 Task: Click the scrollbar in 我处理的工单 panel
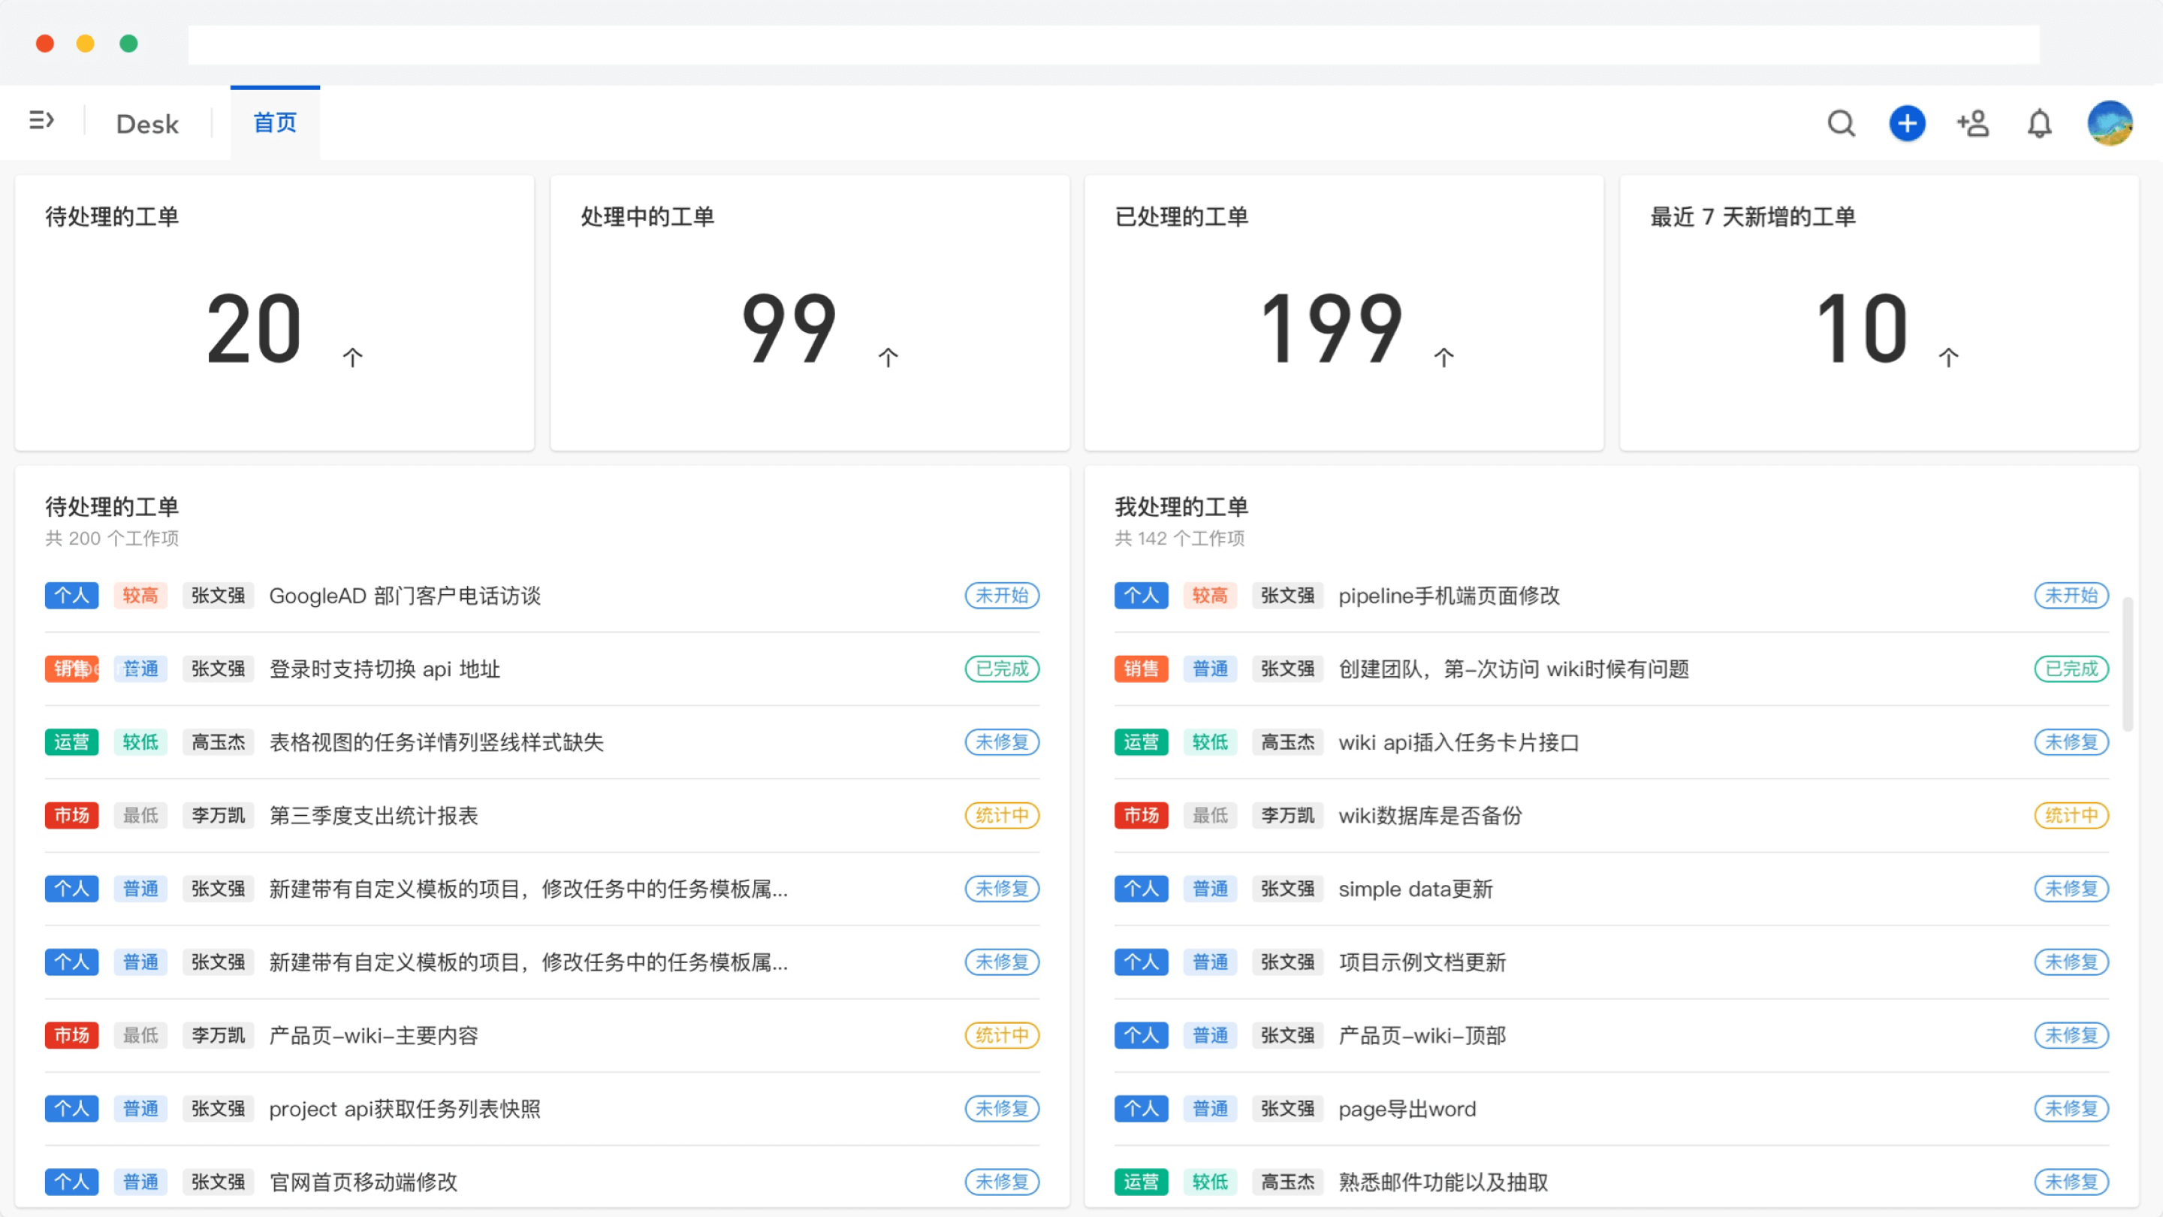tap(2127, 663)
